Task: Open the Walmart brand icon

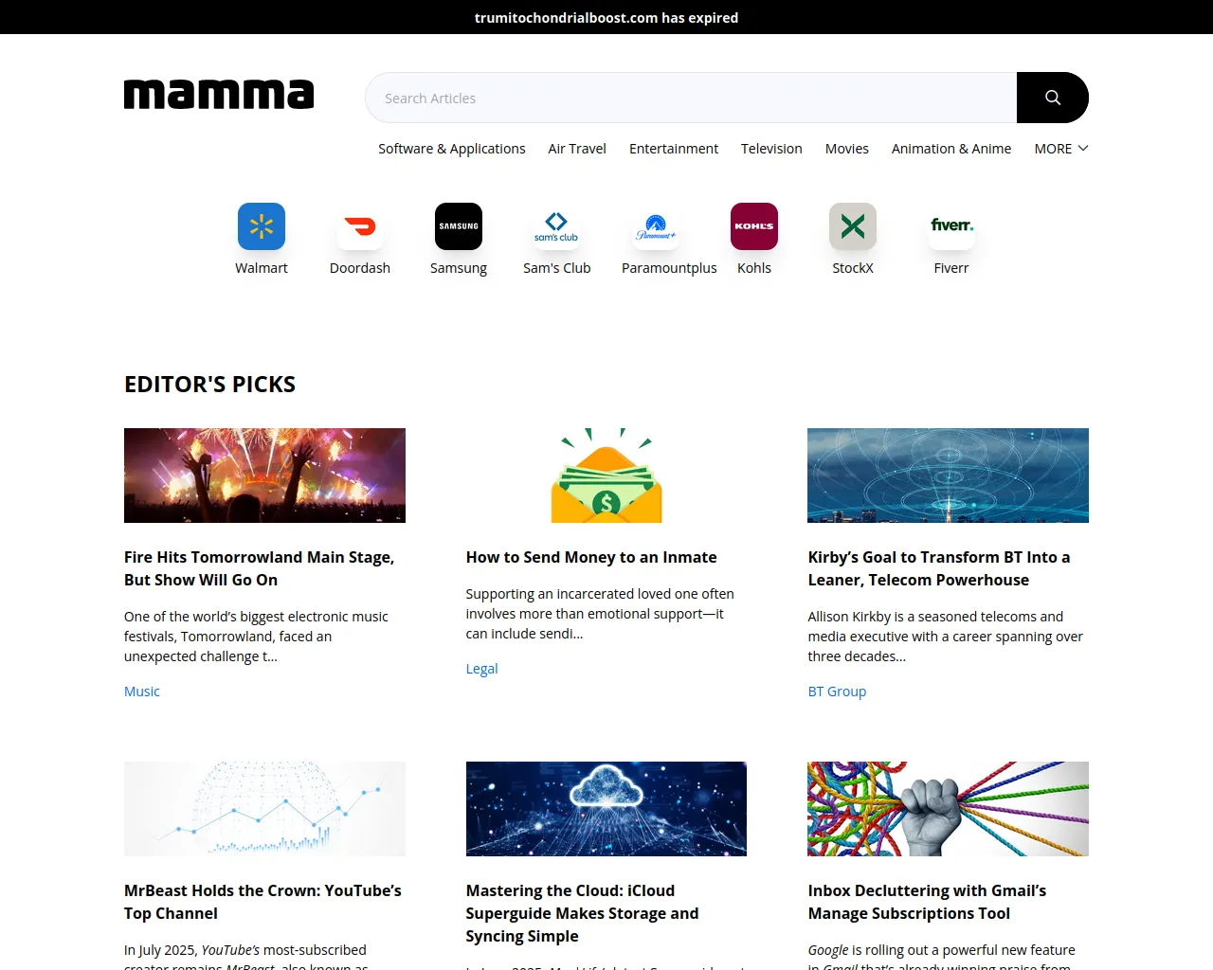Action: tap(262, 226)
